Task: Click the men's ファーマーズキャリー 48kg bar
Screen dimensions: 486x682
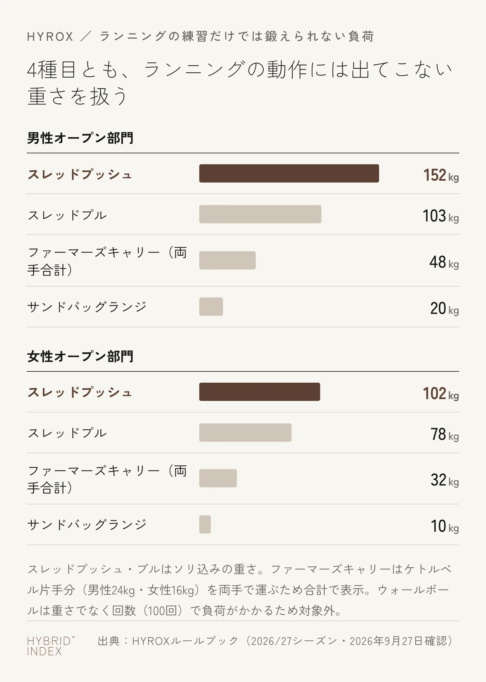Action: pos(227,260)
